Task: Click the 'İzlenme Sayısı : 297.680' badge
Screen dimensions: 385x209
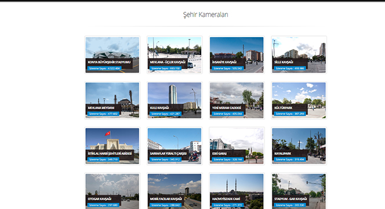Action: (x=103, y=205)
